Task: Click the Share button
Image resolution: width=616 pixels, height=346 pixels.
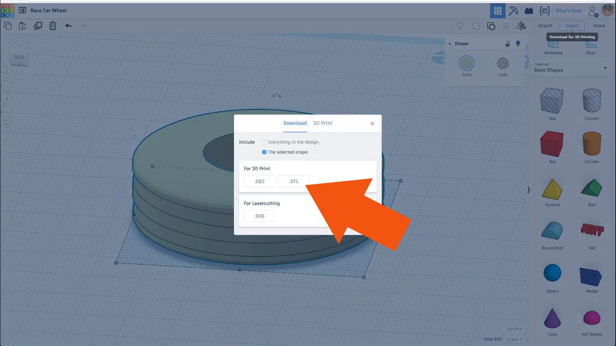Action: tap(599, 26)
